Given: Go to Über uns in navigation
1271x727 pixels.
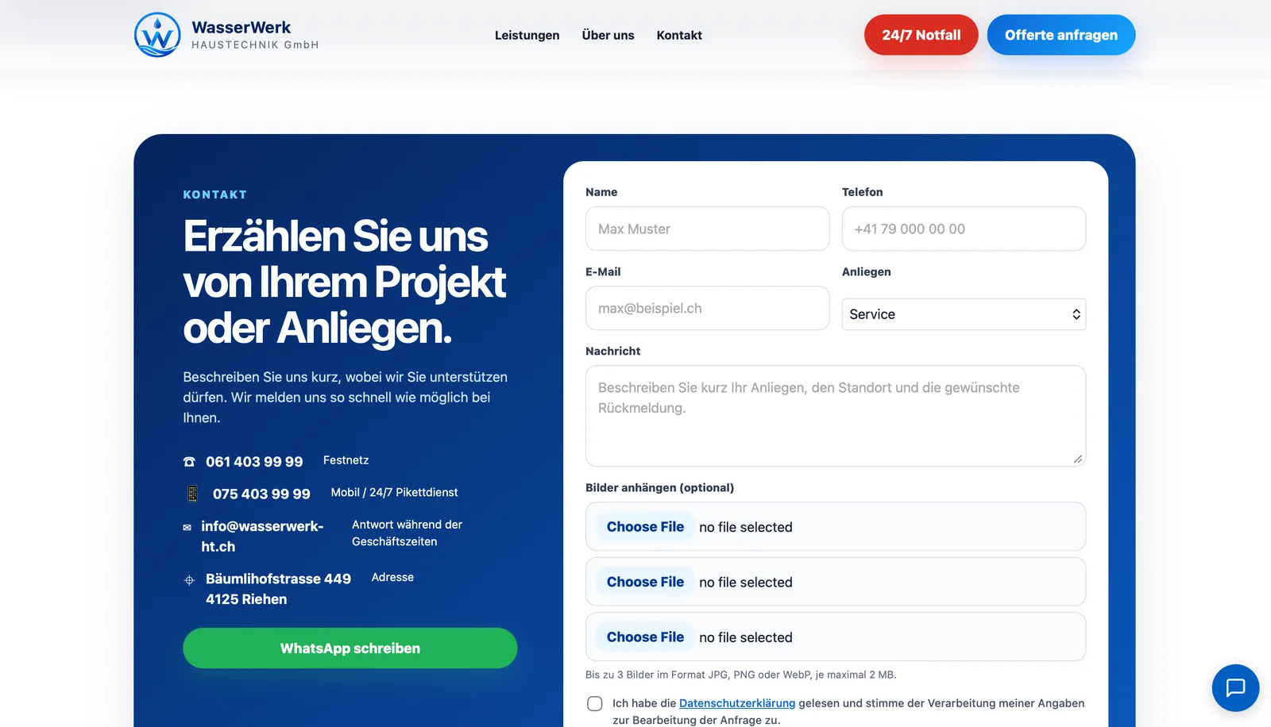Looking at the screenshot, I should 608,35.
